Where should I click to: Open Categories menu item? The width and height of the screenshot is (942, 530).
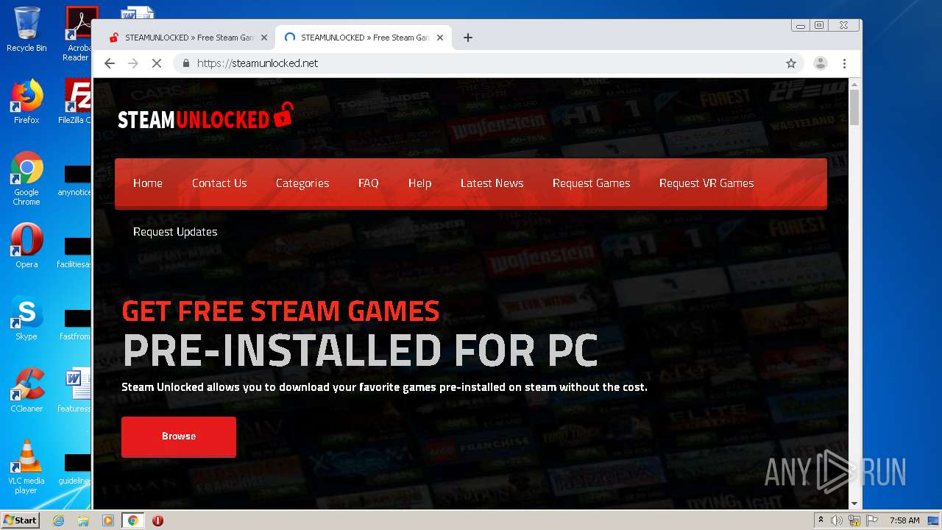pos(302,183)
